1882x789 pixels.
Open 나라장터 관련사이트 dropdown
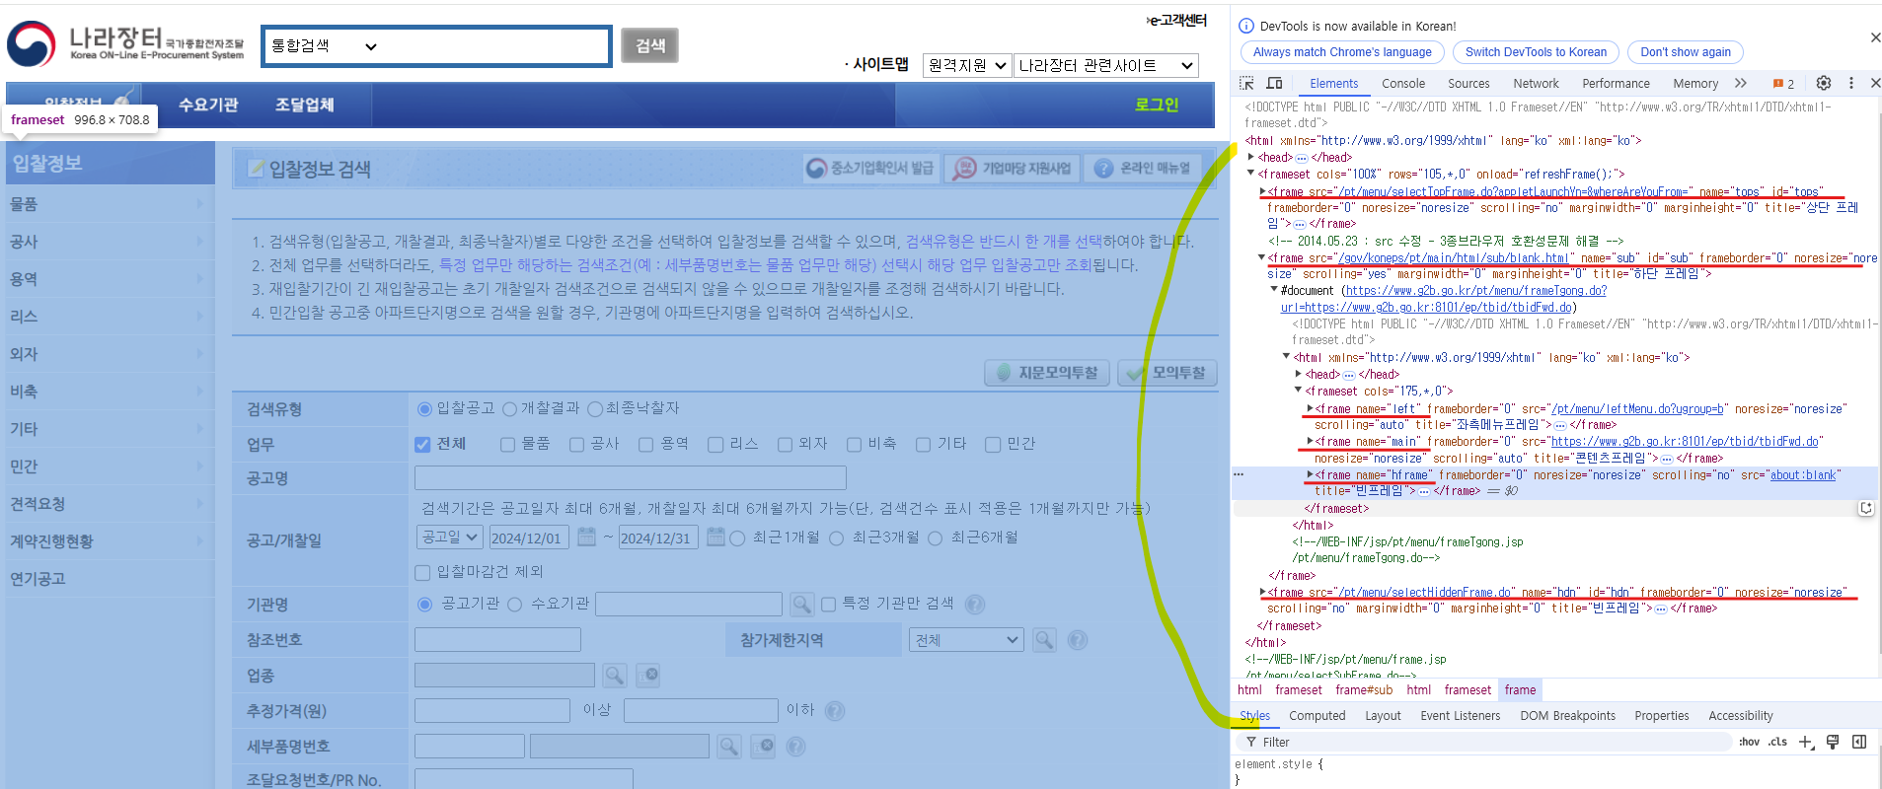(1106, 65)
